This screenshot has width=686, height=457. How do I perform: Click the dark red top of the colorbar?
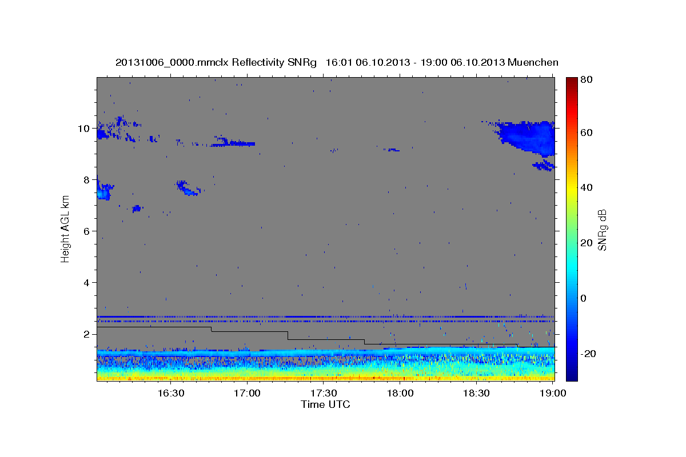click(571, 81)
